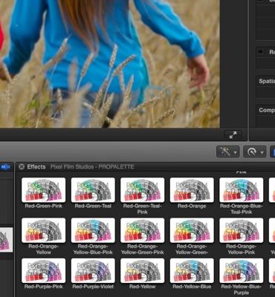Choose the Red-Orange-Yellow-Blue-Pink effect
275x297 pixels.
tap(93, 230)
